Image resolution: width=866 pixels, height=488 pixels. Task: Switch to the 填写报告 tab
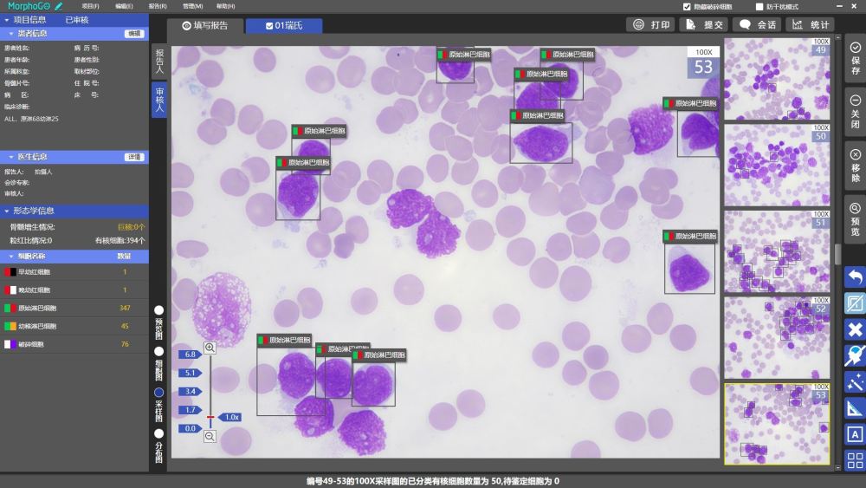click(x=205, y=25)
